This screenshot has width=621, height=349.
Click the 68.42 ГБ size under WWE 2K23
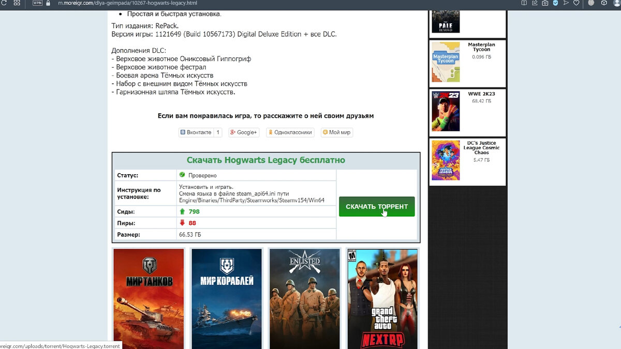pos(481,101)
